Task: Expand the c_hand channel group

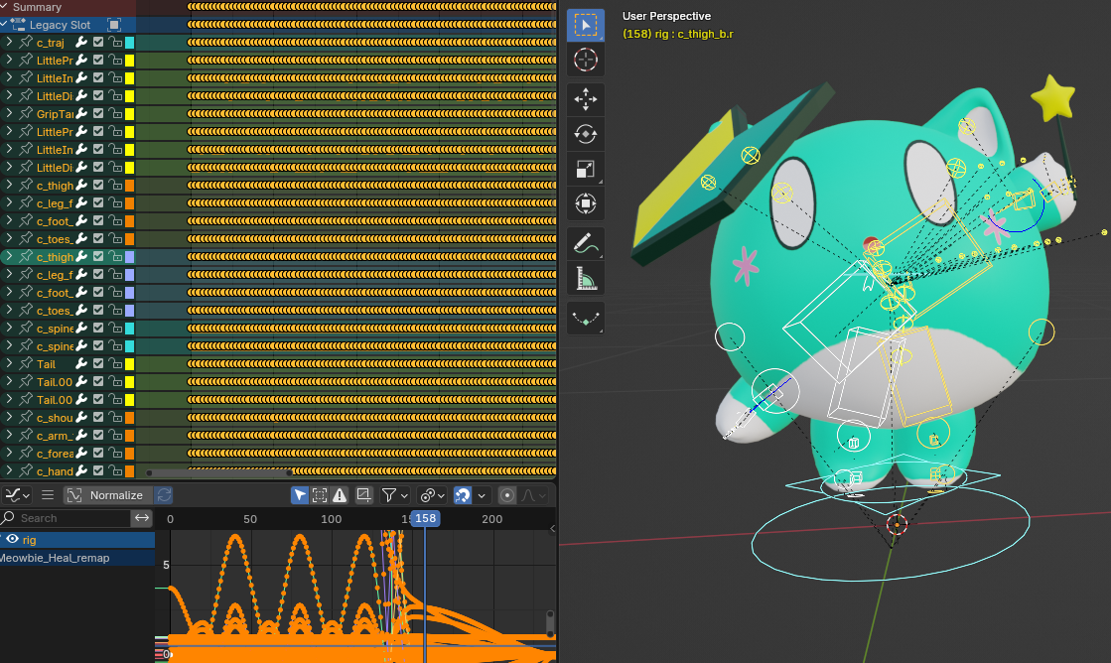Action: (9, 470)
